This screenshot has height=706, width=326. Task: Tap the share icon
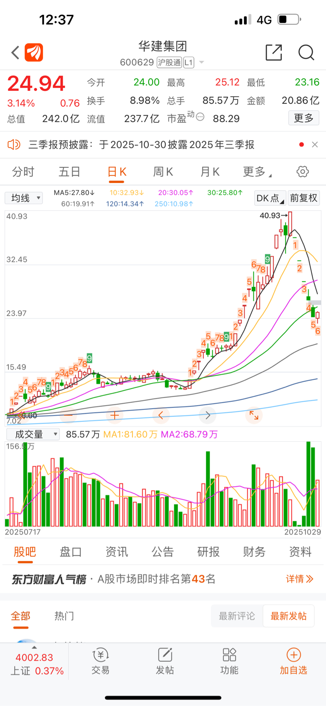point(274,53)
